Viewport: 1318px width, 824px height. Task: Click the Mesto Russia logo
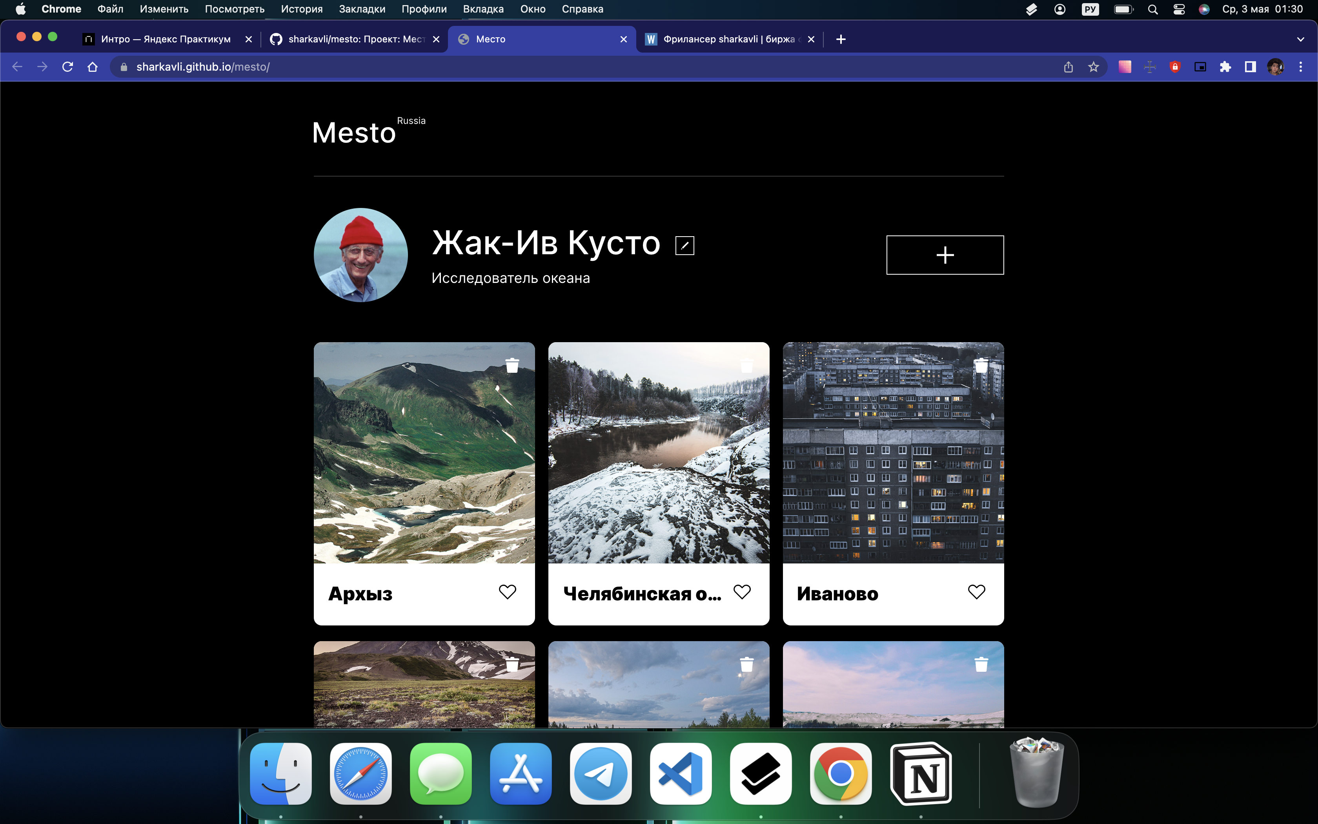point(369,131)
